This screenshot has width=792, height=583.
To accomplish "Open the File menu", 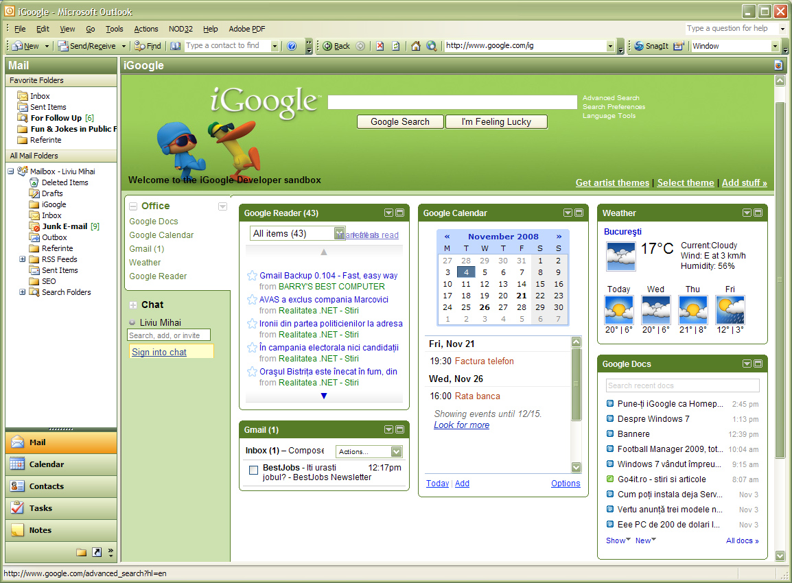I will tap(20, 29).
